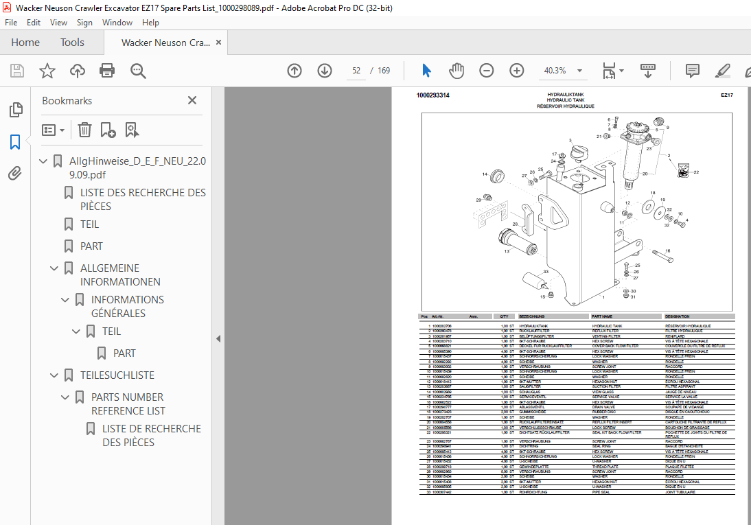Open the Find text search magnifier
Image resolution: width=751 pixels, height=525 pixels.
point(138,71)
